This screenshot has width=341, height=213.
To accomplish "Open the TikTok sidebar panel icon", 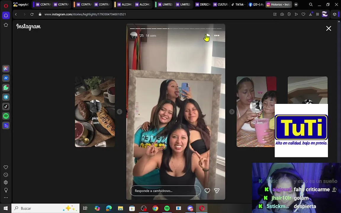I will tap(6, 106).
